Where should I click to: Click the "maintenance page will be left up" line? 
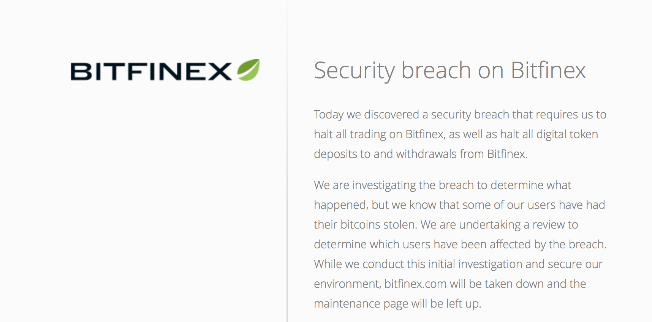(397, 303)
